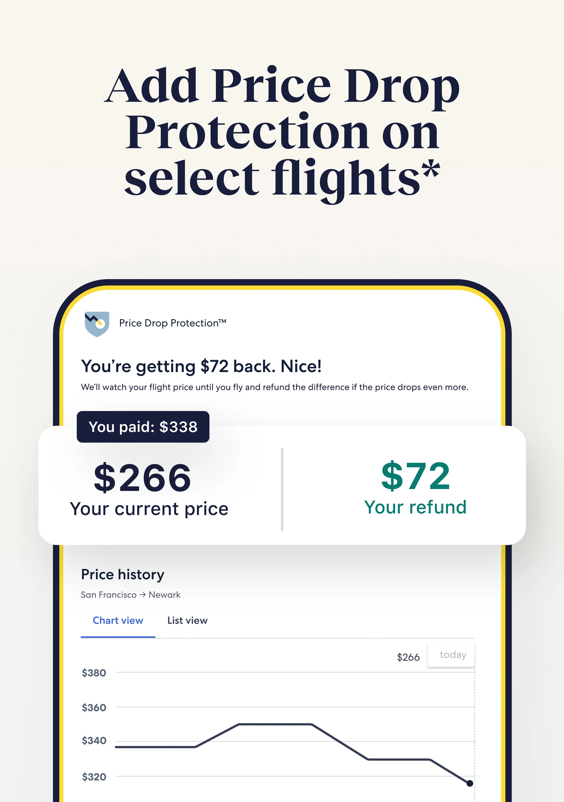This screenshot has height=802, width=564.
Task: Click the $360 axis label
Action: coord(94,707)
